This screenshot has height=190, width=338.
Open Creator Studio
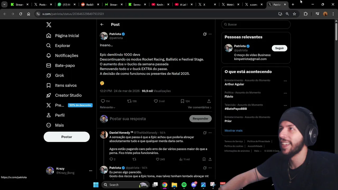pyautogui.click(x=64, y=95)
